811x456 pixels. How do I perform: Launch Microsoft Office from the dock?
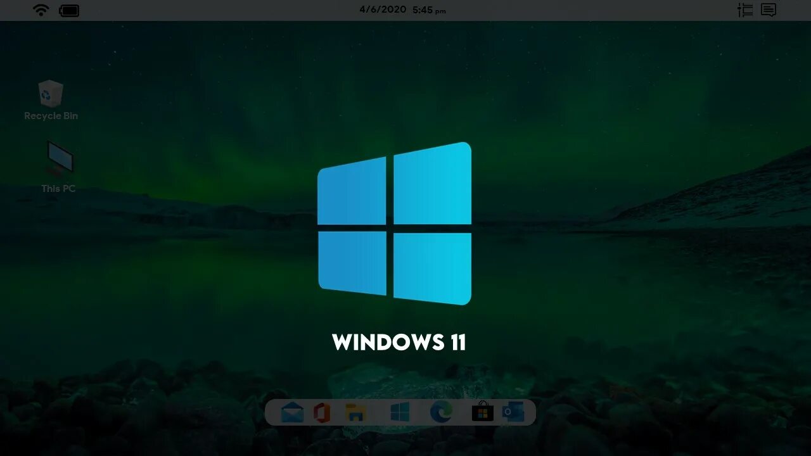point(322,413)
